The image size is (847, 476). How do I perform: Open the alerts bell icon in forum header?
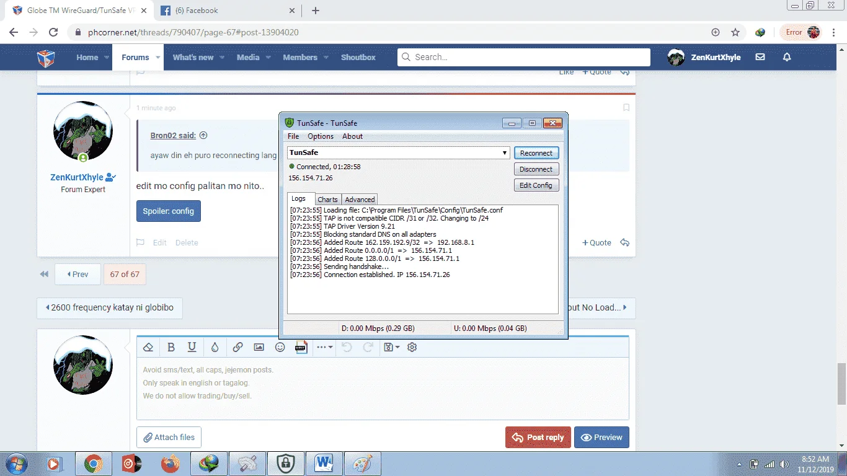click(x=787, y=57)
